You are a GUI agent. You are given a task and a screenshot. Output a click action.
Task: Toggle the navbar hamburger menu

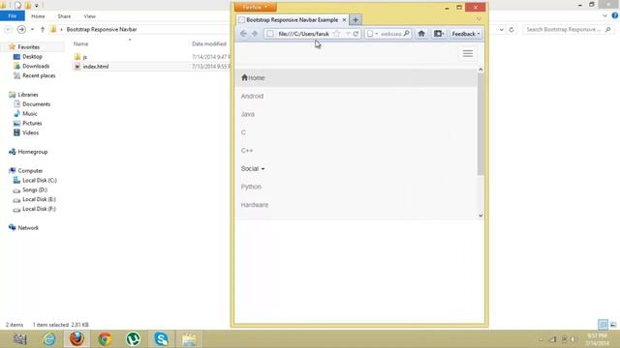[x=467, y=54]
